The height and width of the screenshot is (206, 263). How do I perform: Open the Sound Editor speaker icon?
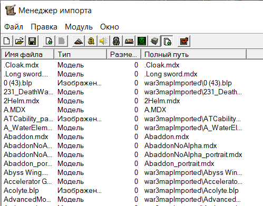[104, 41]
